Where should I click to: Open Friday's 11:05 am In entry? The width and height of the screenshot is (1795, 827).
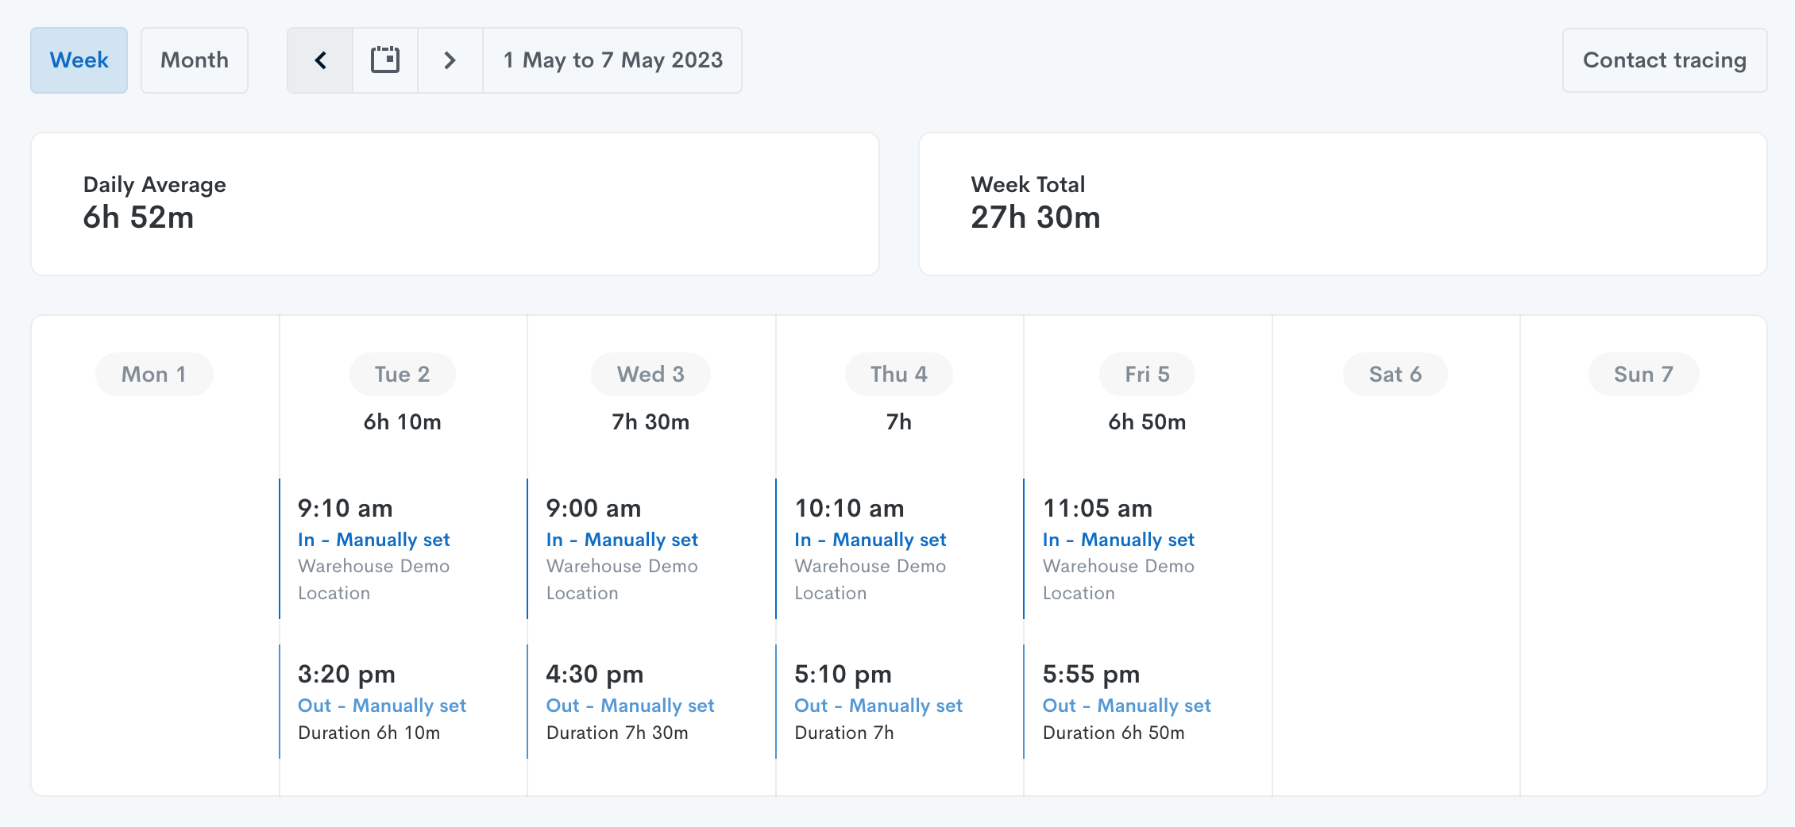pyautogui.click(x=1118, y=548)
